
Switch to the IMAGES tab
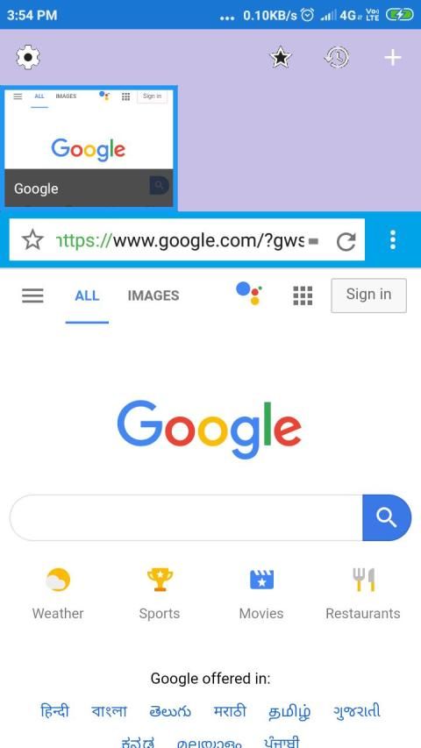[153, 296]
